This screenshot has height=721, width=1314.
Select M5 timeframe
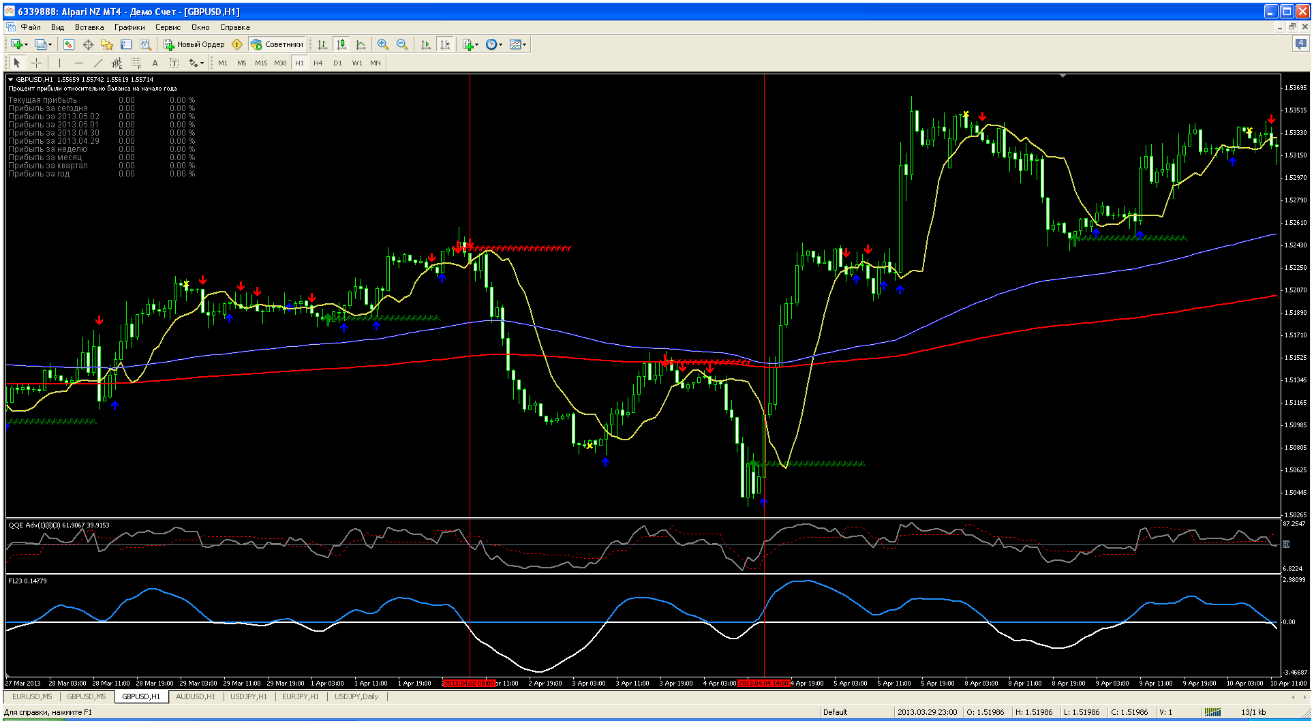coord(242,63)
